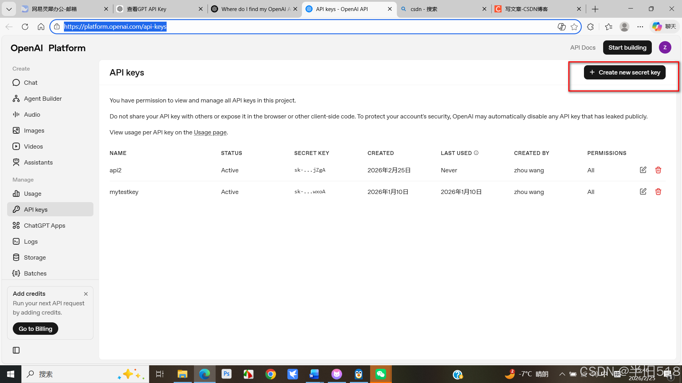Open Task View on the taskbar
Viewport: 682px width, 383px height.
click(160, 374)
